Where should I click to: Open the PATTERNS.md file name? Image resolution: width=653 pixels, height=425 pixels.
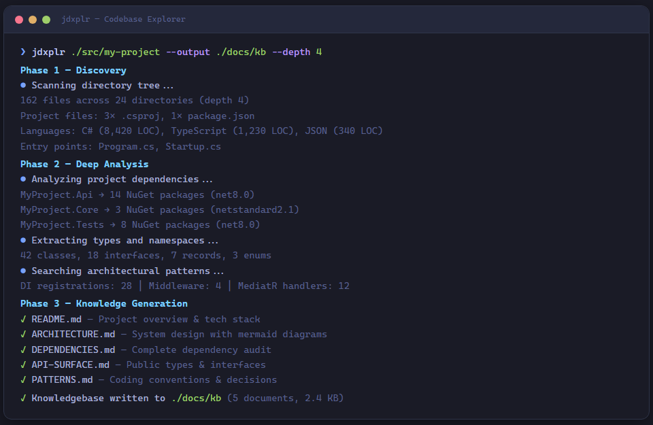coord(62,380)
